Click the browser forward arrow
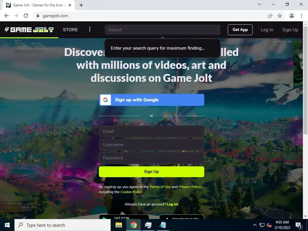The image size is (308, 231). pos(16,16)
